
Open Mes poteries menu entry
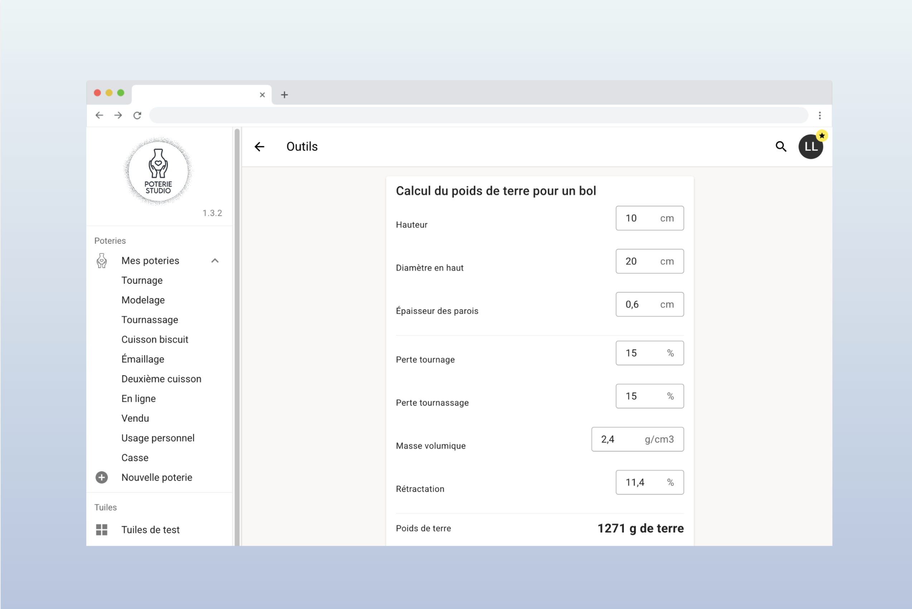click(150, 260)
